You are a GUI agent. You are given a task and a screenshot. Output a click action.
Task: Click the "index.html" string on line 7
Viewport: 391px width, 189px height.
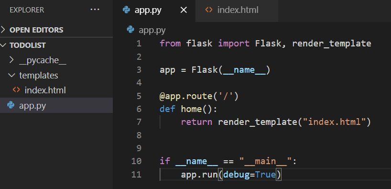(335, 122)
